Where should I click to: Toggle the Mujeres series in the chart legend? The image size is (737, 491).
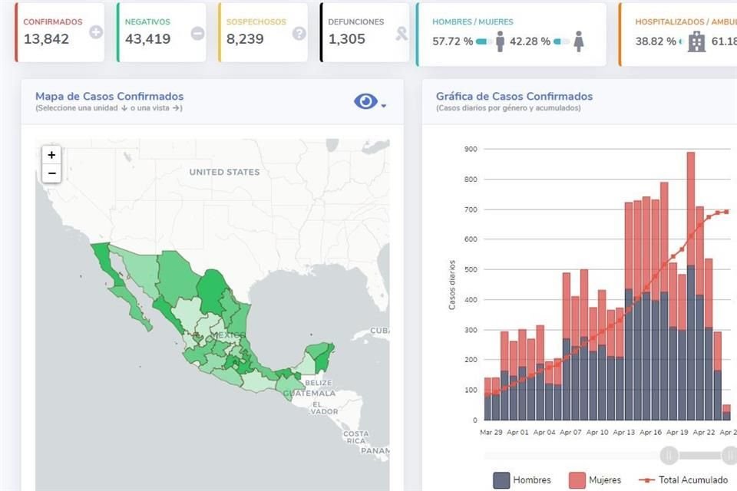[x=606, y=479]
